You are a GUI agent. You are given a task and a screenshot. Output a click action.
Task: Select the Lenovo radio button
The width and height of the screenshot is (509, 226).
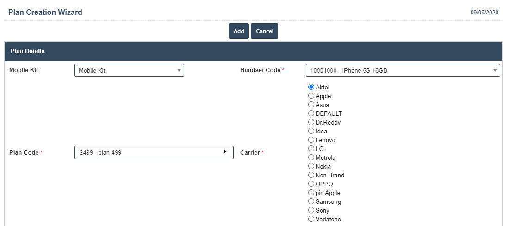pyautogui.click(x=311, y=140)
